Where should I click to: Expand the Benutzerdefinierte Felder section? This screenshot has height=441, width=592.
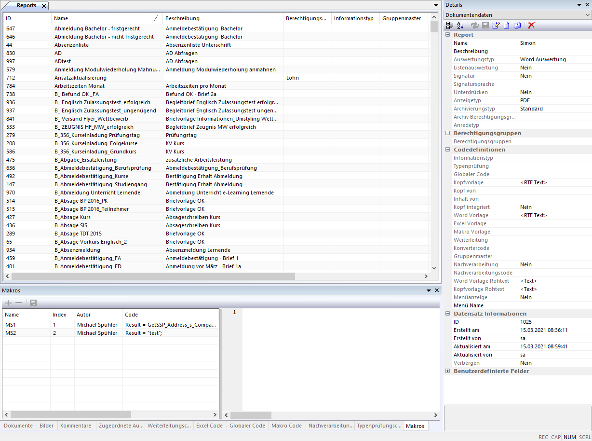[x=448, y=371]
